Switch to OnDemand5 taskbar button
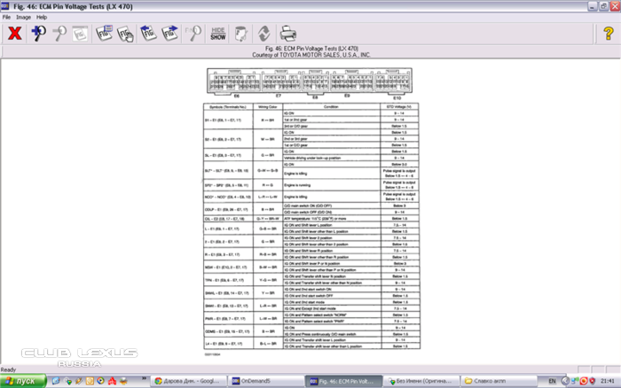Viewport: 621px width, 388px height. tap(266, 381)
